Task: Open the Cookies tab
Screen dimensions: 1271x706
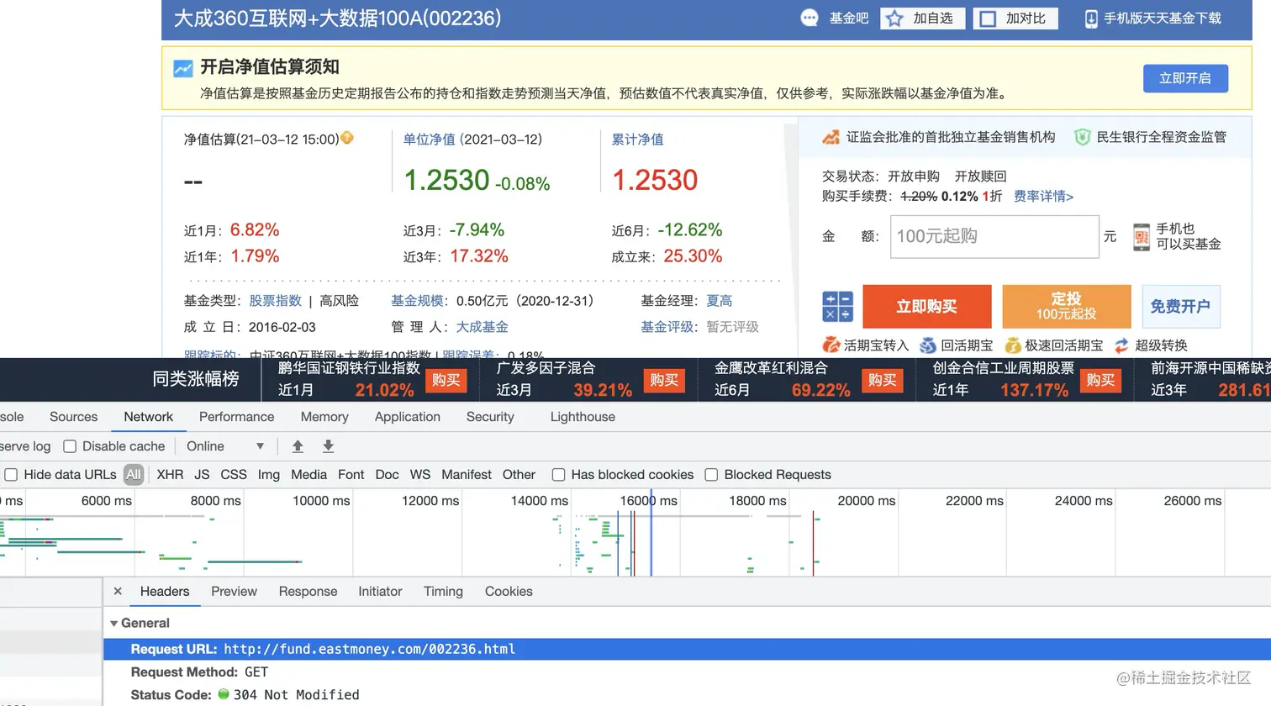Action: point(509,591)
